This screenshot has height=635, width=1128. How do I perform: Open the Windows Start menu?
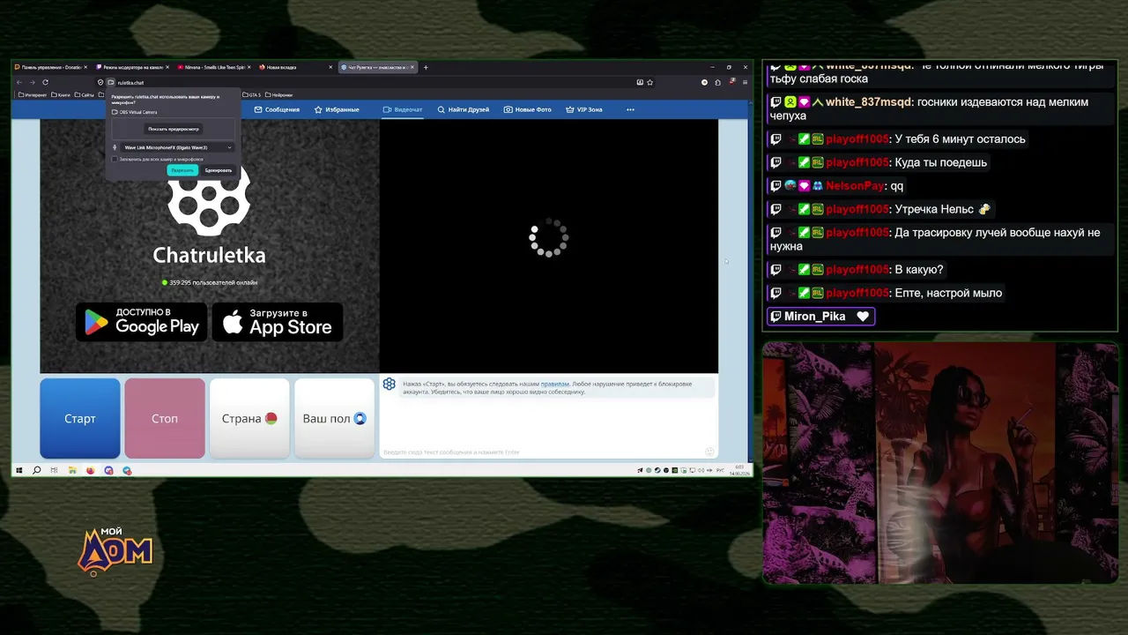pyautogui.click(x=19, y=470)
